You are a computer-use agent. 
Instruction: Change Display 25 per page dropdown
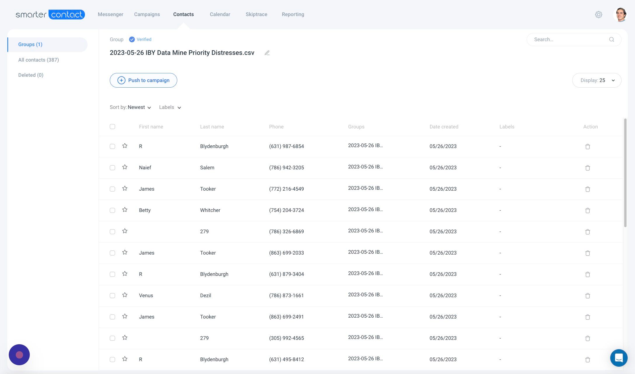pos(597,80)
